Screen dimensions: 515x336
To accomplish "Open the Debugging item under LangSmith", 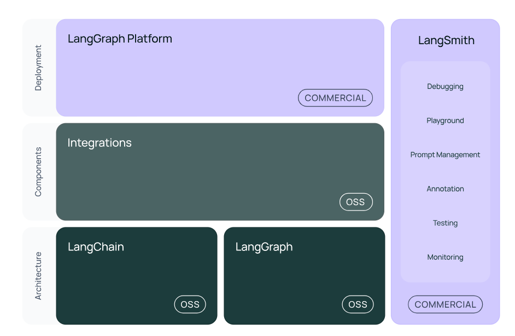I will coord(445,86).
